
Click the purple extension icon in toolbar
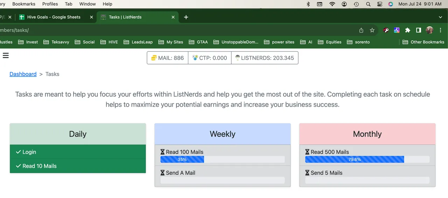(x=397, y=30)
